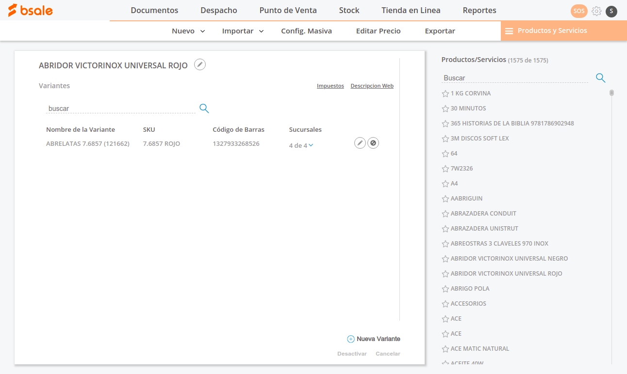Screen dimensions: 627x374
Task: Mark 1 KG CORVINA as favorite
Action: click(445, 93)
